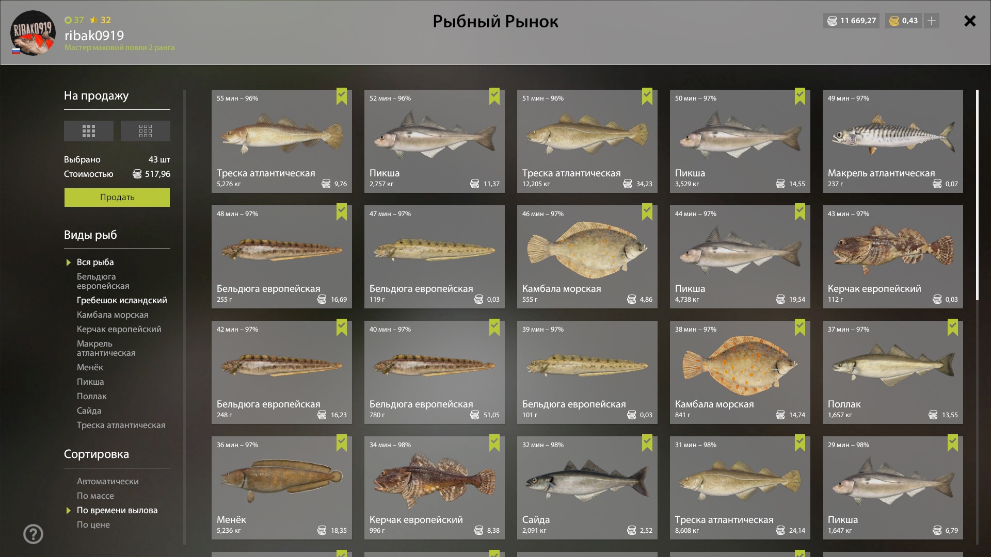The image size is (991, 557).
Task: Click the sidebar vertical scrollbar track
Action: pyautogui.click(x=184, y=317)
